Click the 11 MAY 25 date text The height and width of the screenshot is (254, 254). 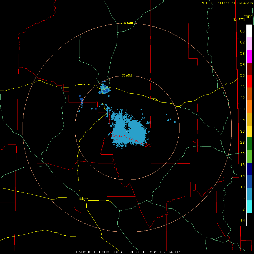coord(154,252)
